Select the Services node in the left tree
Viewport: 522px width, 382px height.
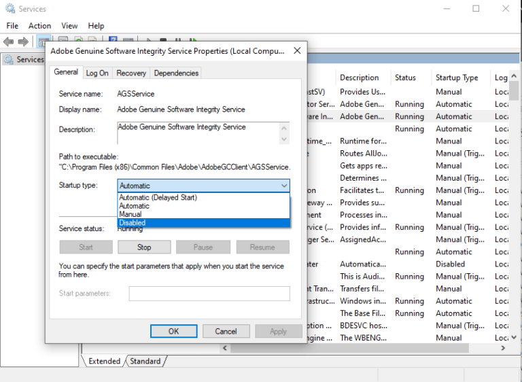coord(24,59)
